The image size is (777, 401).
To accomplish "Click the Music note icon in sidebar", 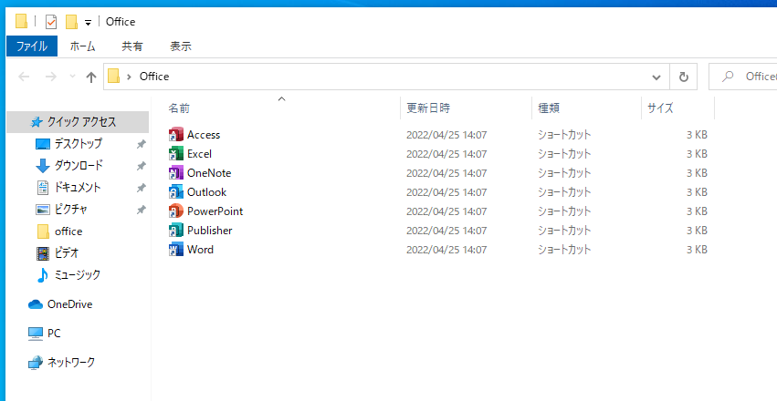I will tap(43, 275).
